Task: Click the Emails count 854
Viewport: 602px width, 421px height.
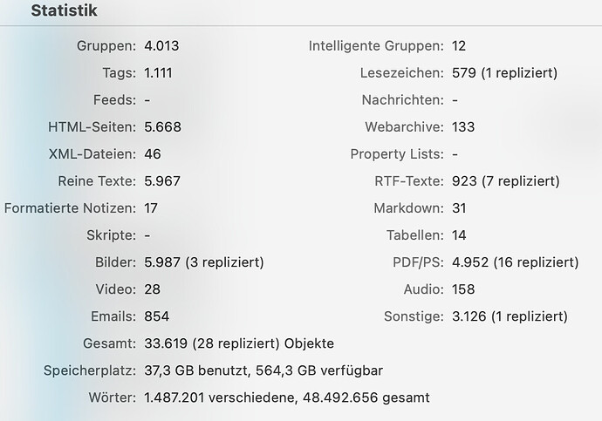Action: click(157, 316)
